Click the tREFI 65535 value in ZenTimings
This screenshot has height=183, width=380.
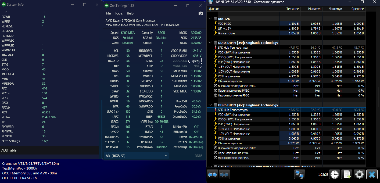coord(161,117)
